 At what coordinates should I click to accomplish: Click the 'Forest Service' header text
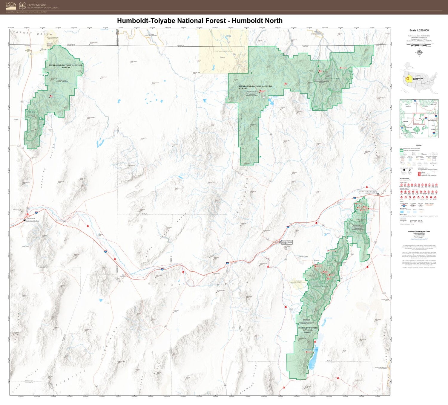36,5
